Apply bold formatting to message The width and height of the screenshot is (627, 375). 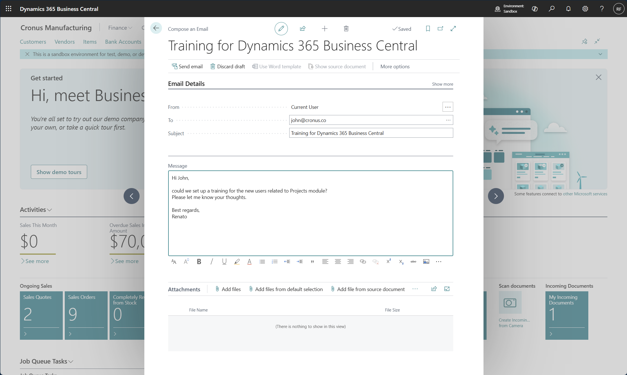click(199, 262)
